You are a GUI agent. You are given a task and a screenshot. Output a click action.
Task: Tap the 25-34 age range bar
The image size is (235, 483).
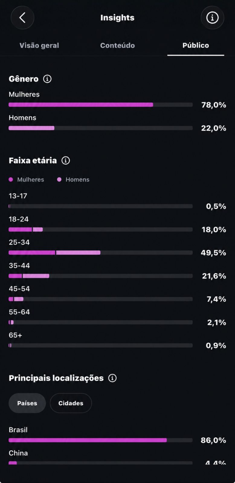101,253
